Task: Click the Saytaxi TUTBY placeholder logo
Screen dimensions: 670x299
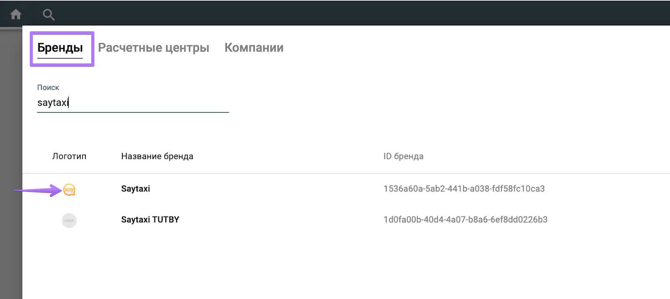Action: pyautogui.click(x=69, y=220)
